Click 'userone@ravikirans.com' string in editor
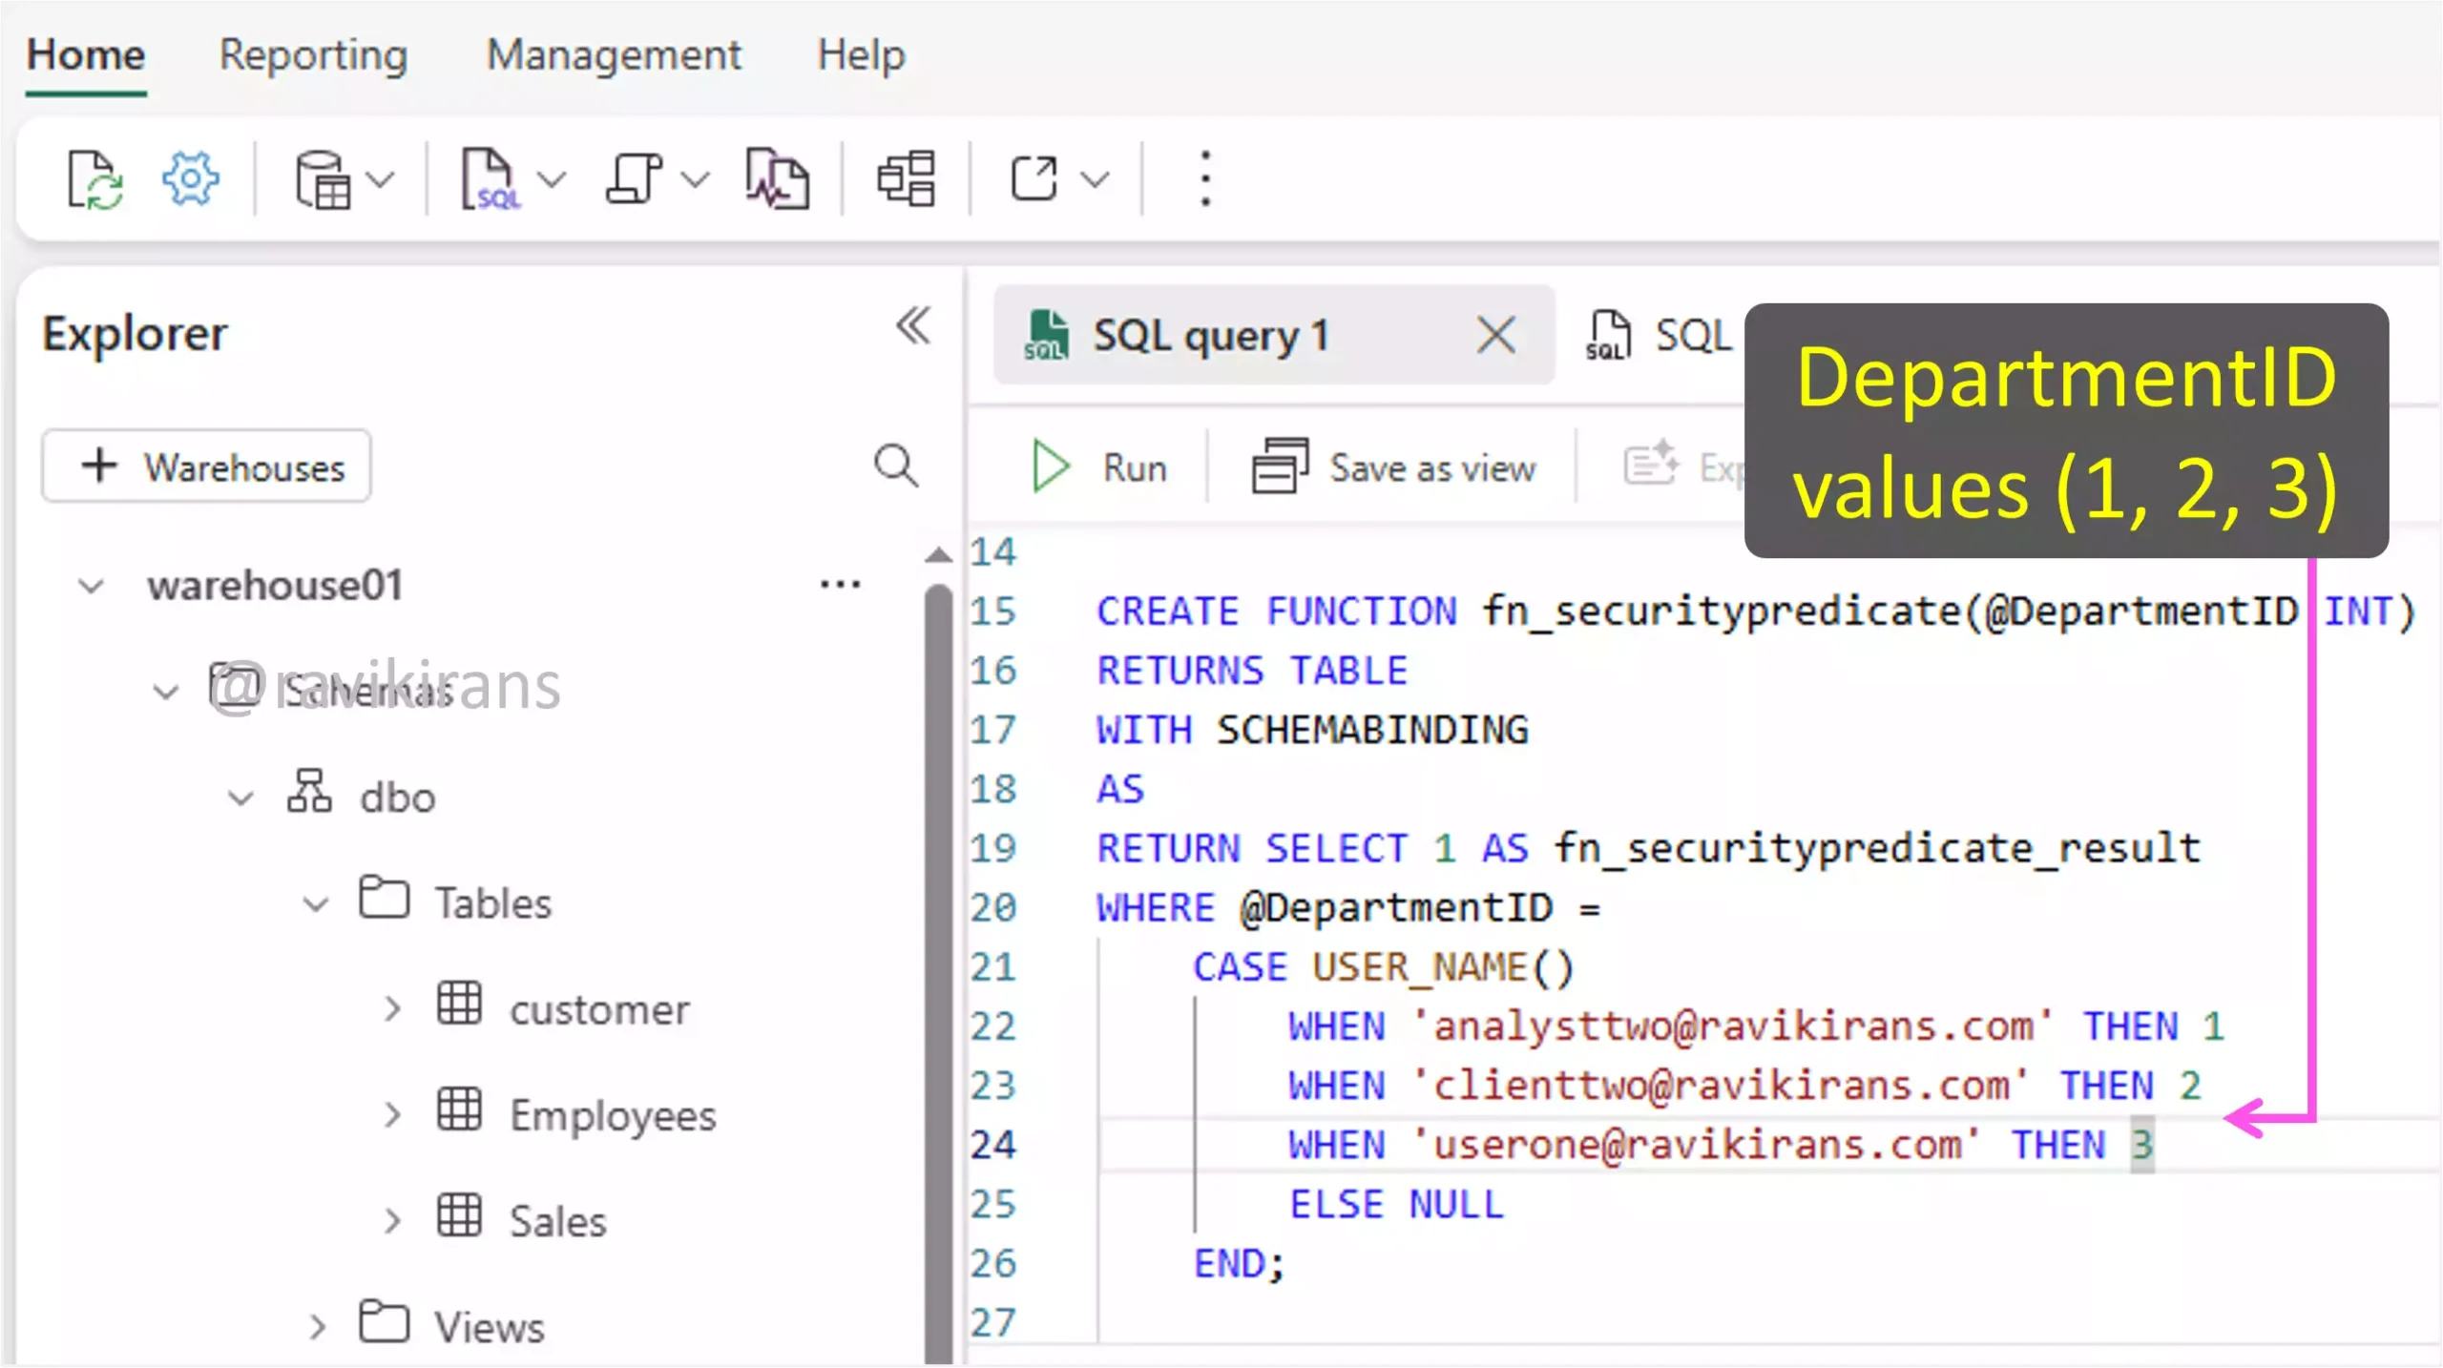 1698,1145
